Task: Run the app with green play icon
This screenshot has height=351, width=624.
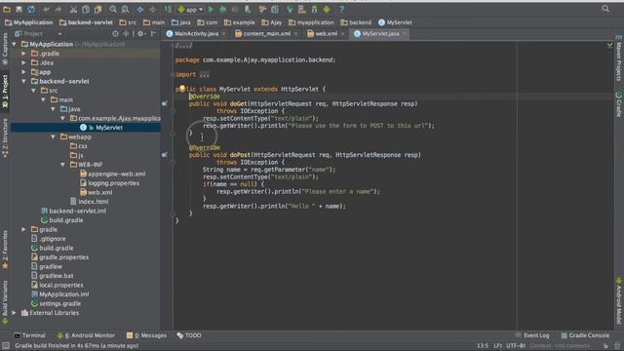Action: [x=211, y=9]
